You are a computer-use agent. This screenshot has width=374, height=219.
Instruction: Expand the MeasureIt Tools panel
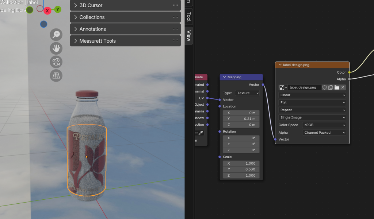click(125, 41)
